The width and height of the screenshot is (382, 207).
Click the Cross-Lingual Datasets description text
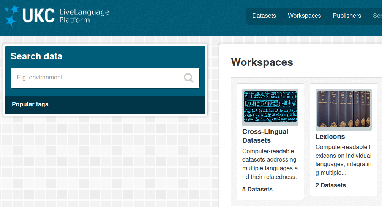(270, 164)
